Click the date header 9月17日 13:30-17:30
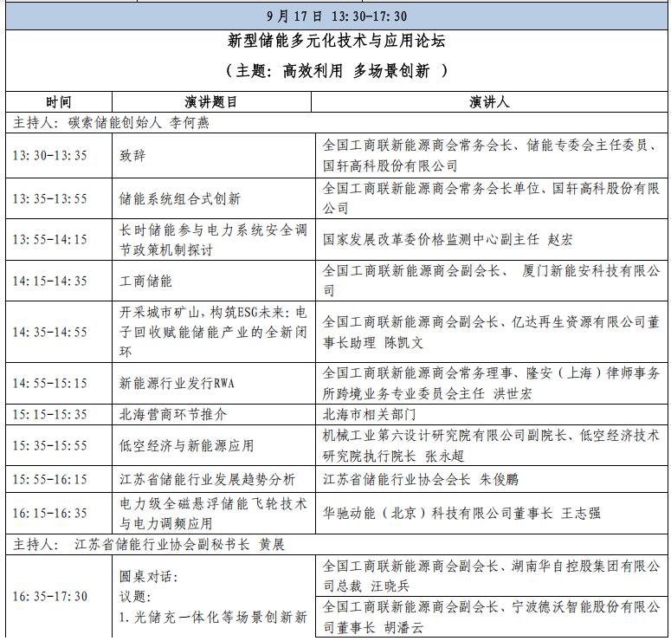This screenshot has width=671, height=641. [x=336, y=16]
